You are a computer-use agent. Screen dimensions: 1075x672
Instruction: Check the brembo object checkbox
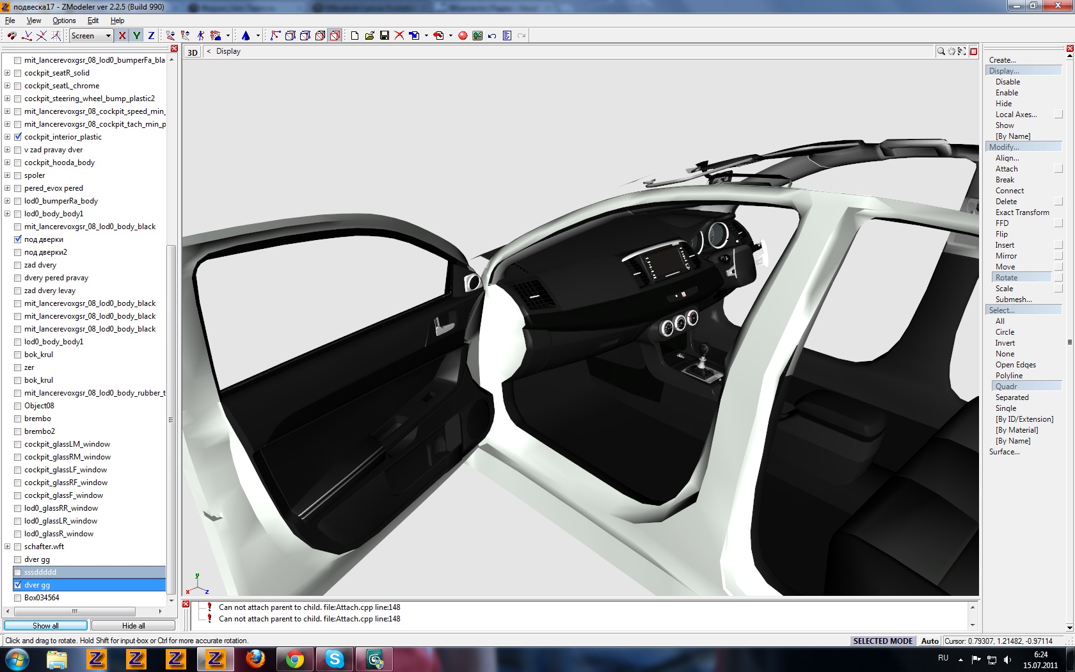tap(18, 419)
